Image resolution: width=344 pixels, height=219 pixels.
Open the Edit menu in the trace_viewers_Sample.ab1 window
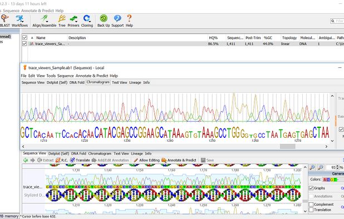coord(32,76)
